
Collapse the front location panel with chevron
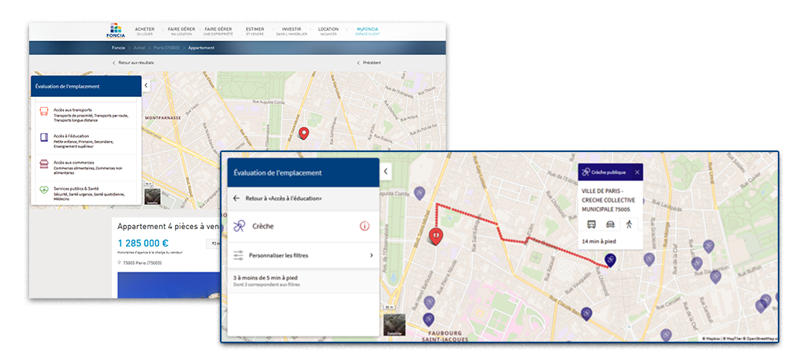pos(385,171)
